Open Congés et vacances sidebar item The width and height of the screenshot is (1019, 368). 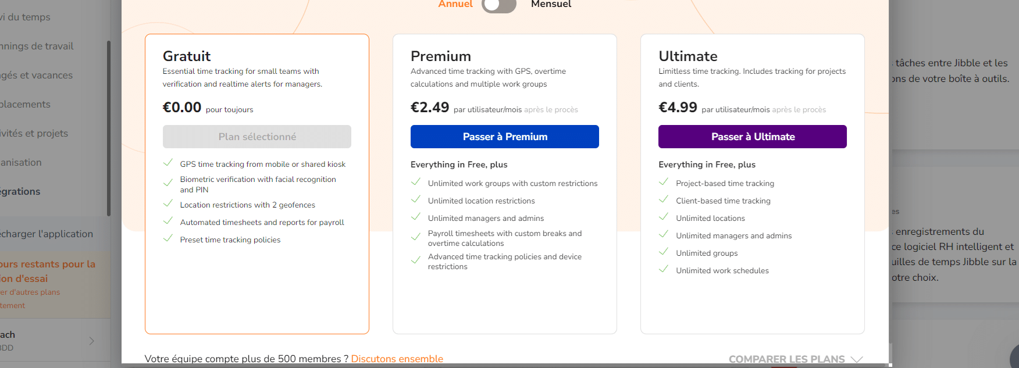(36, 75)
